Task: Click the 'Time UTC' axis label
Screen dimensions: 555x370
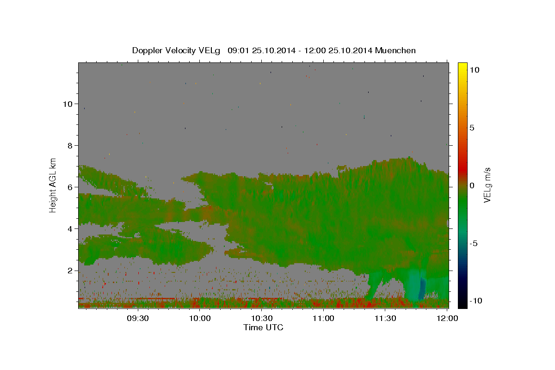Action: click(263, 327)
